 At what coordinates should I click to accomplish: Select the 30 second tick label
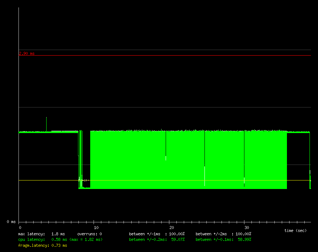point(246,227)
